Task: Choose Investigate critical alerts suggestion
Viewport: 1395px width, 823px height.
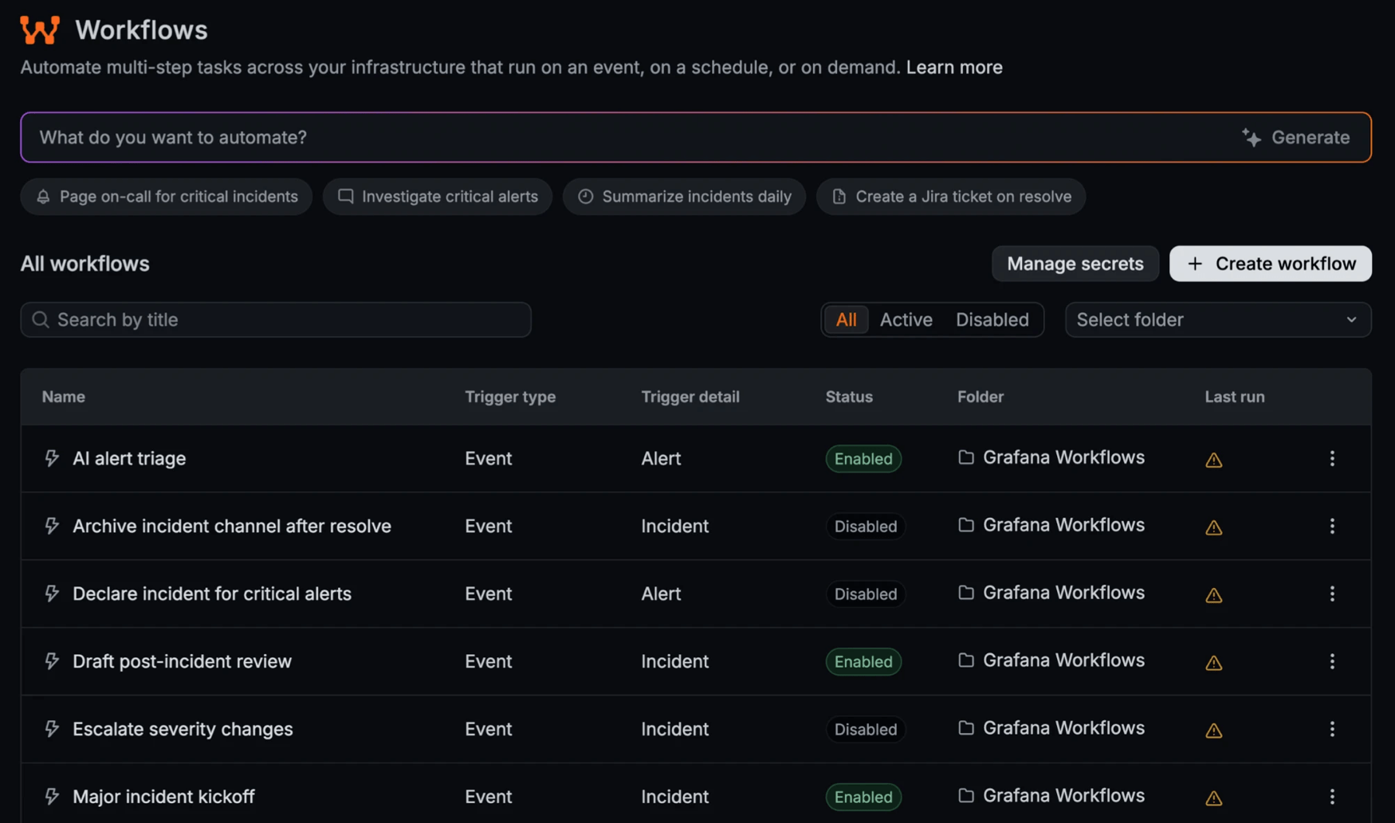Action: pos(438,197)
